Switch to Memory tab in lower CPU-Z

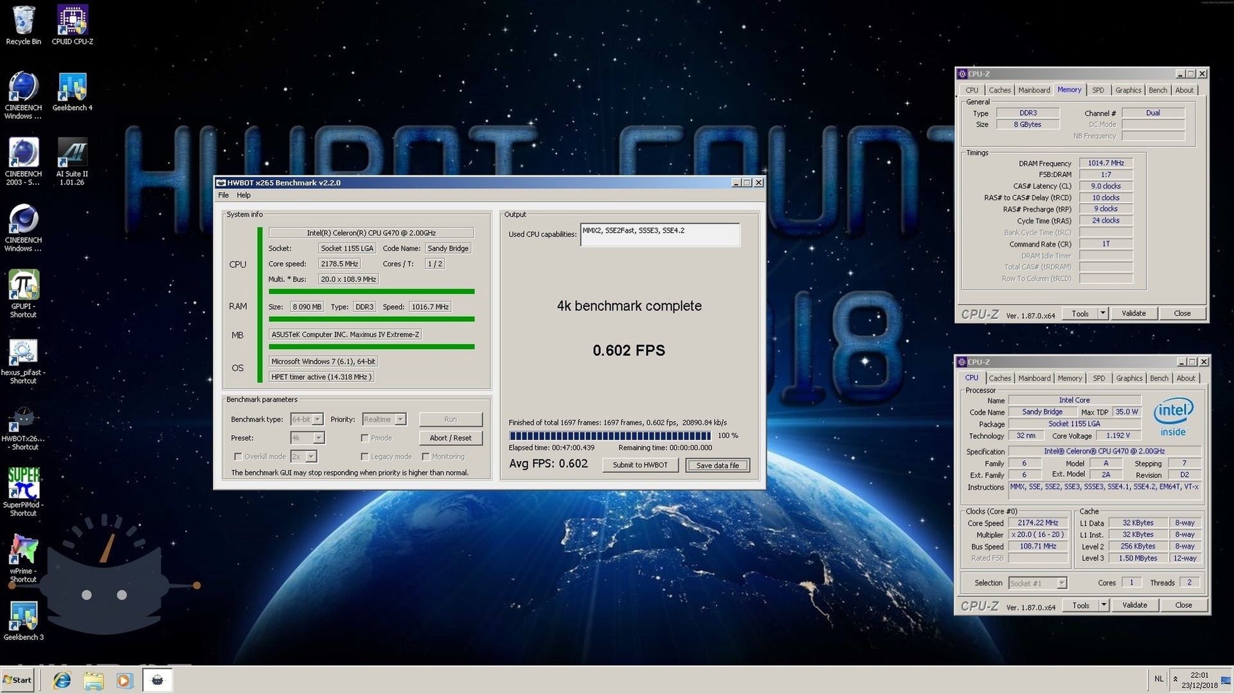click(x=1069, y=378)
